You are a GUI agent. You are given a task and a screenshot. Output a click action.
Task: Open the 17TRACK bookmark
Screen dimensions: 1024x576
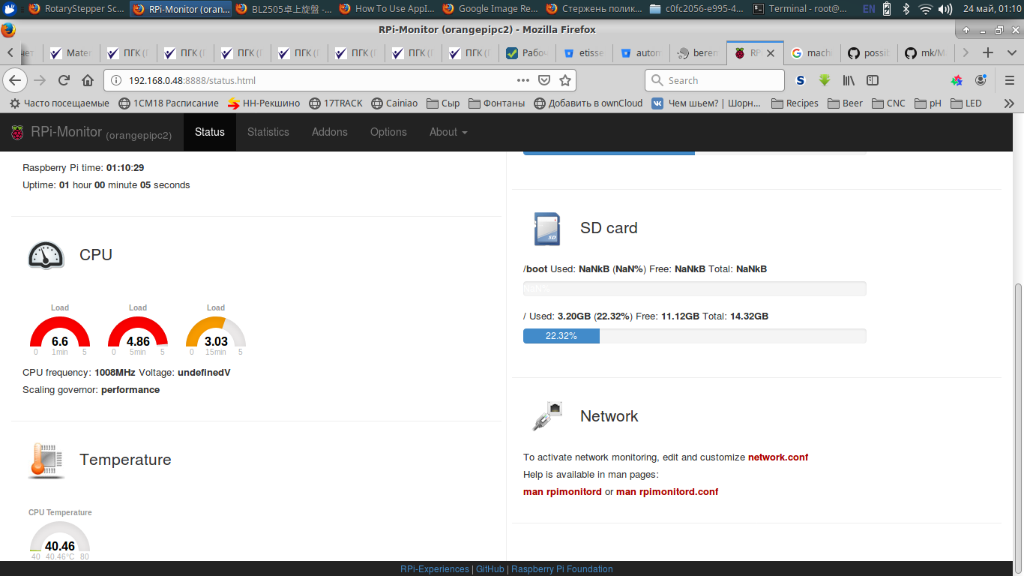(x=335, y=103)
